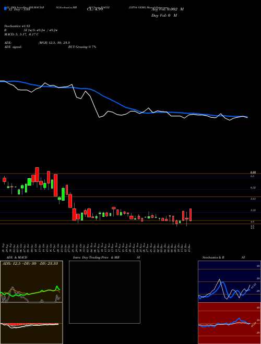Open the MACD histogram thumbnail

coord(31,323)
